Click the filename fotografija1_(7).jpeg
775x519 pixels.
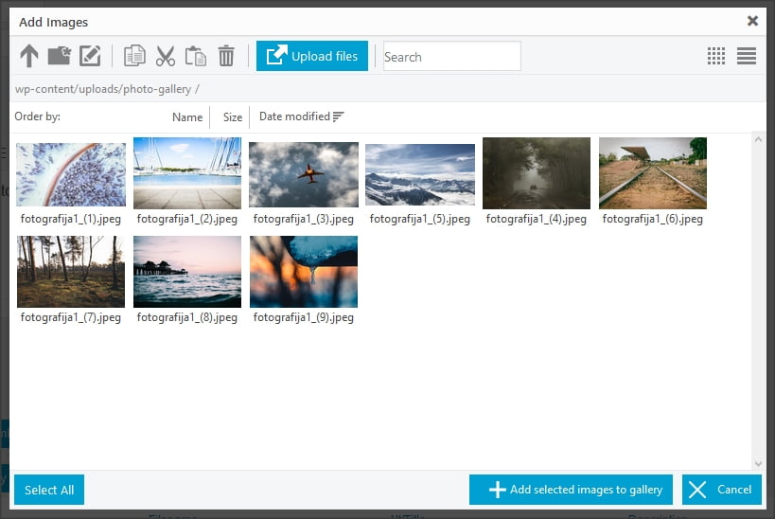[x=71, y=317]
